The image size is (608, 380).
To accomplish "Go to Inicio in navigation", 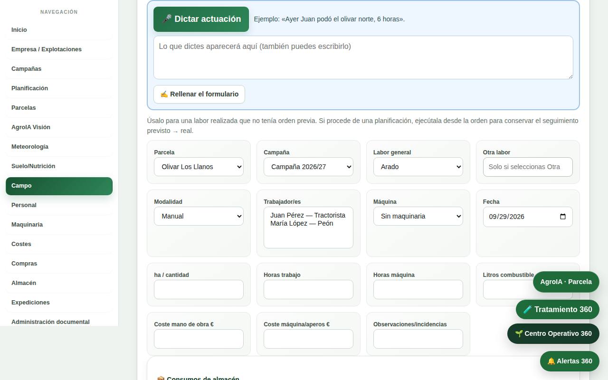I will coord(59,30).
